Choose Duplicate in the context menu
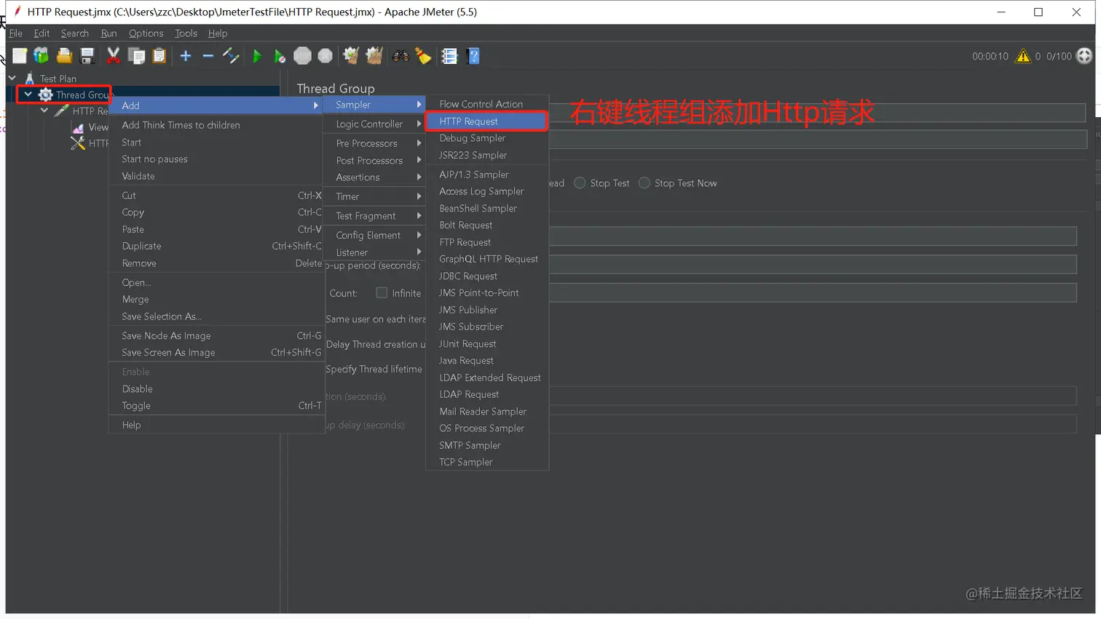This screenshot has width=1101, height=619. pos(216,246)
